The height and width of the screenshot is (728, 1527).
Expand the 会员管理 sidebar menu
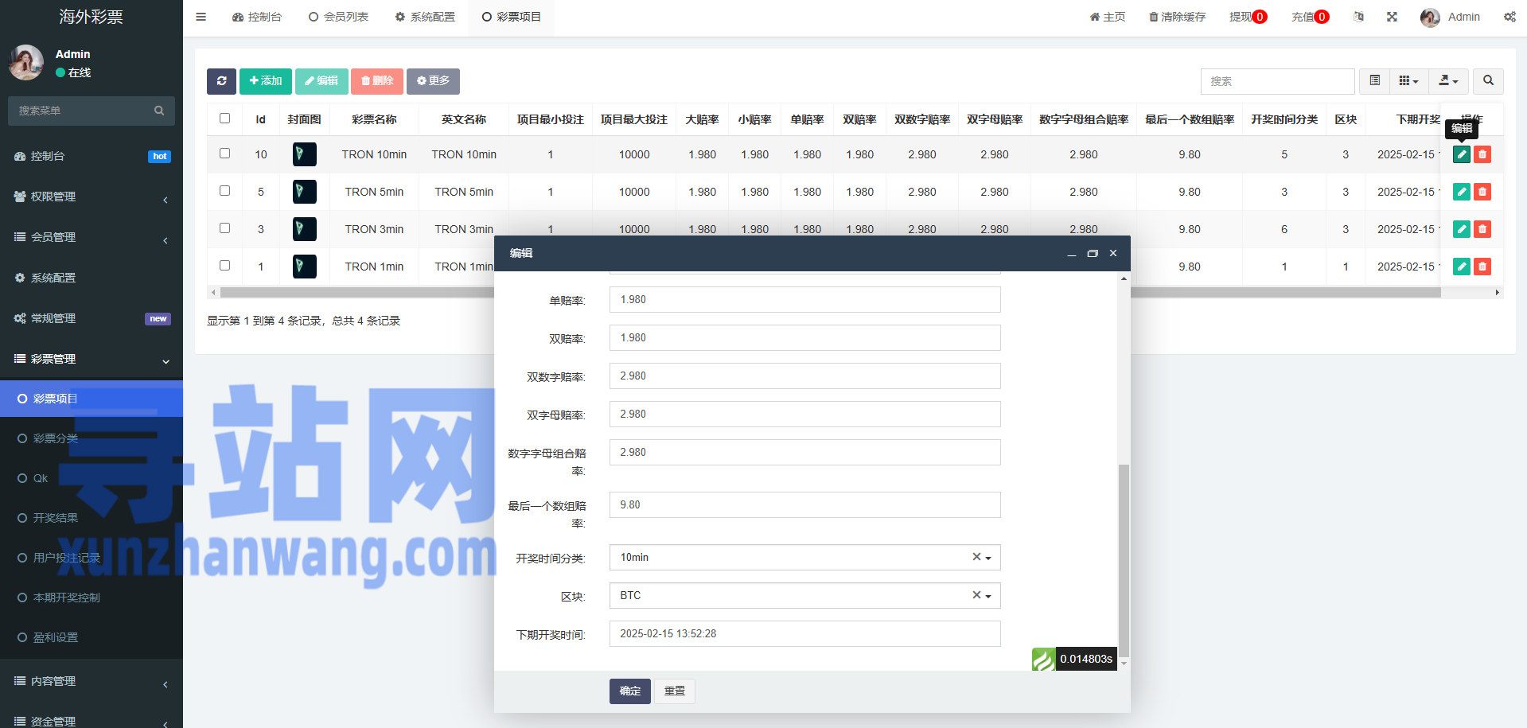(92, 237)
